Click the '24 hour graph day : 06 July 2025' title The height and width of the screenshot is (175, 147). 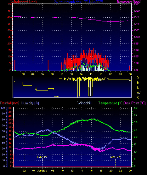click(x=78, y=2)
